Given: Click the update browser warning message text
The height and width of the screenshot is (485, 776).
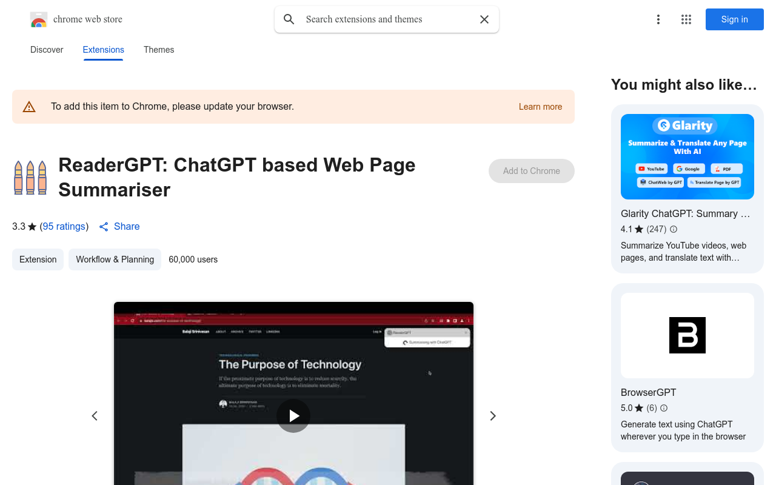Looking at the screenshot, I should point(172,107).
